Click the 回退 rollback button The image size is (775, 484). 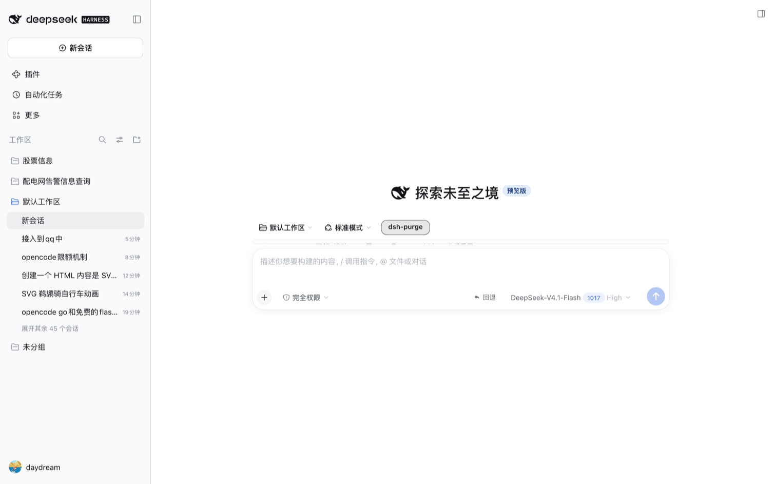point(485,298)
